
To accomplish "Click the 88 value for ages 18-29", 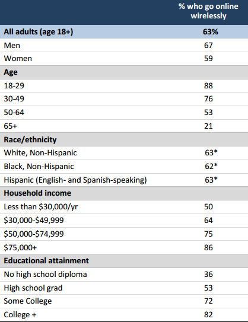I will tap(208, 85).
